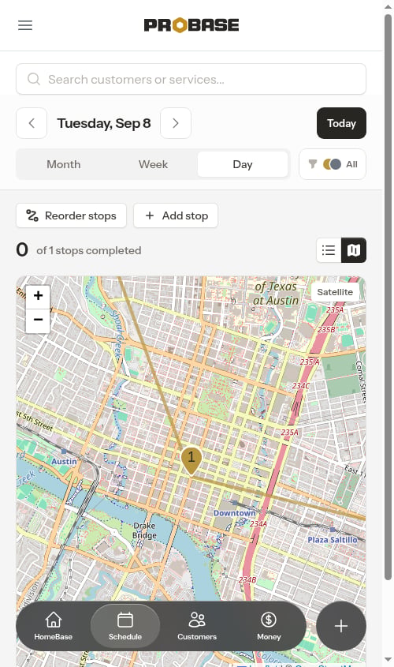Open Customers from bottom navigation
This screenshot has height=667, width=394.
pyautogui.click(x=197, y=626)
